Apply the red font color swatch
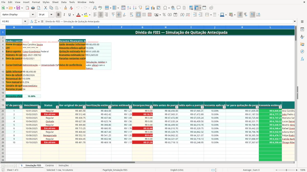The width and height of the screenshot is (307, 172). 79,15
